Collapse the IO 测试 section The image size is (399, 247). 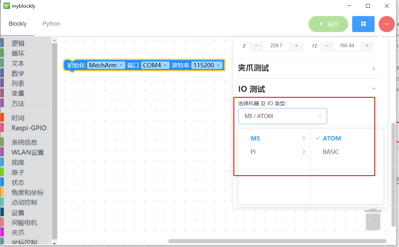click(308, 89)
